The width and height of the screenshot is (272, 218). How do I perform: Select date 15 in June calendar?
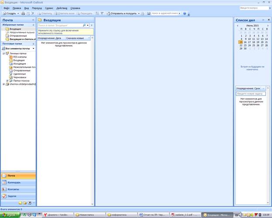pyautogui.click(x=241, y=42)
